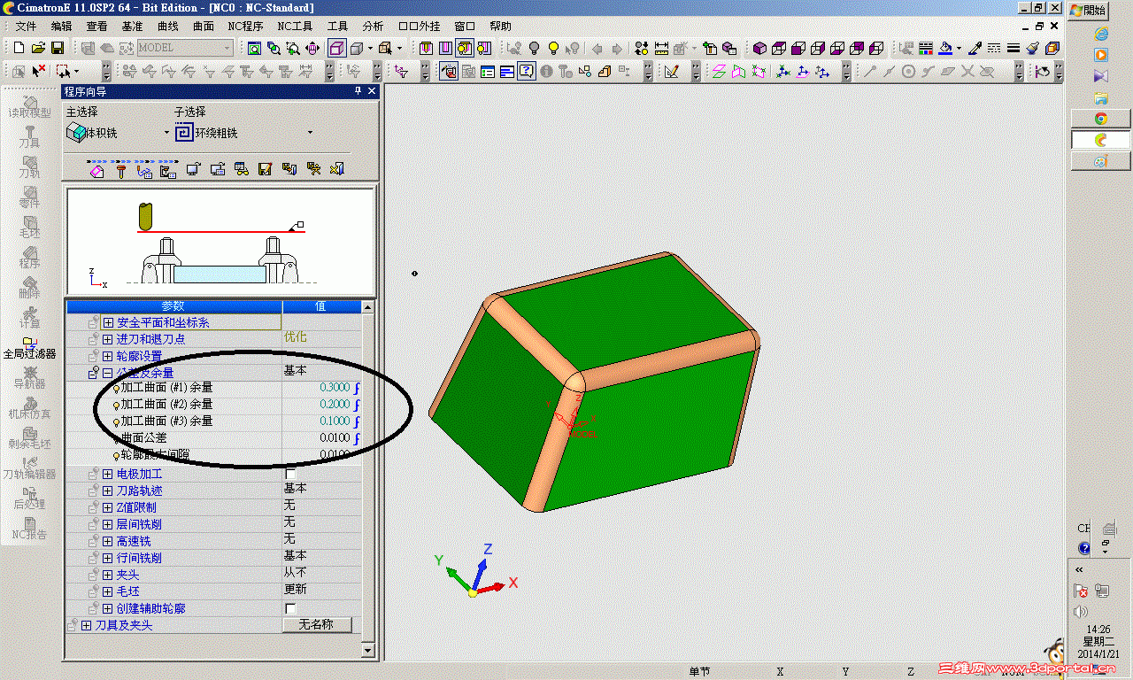1133x680 pixels.
Task: Open the NC程序 menu
Action: click(245, 27)
